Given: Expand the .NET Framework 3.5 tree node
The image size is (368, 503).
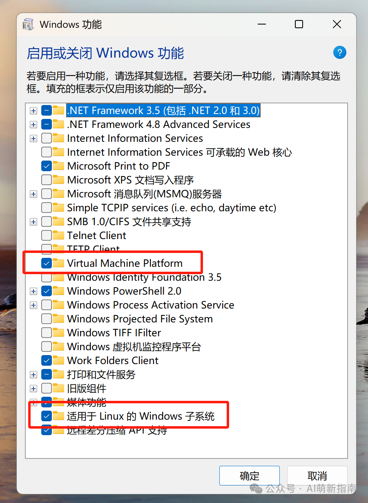Looking at the screenshot, I should point(33,110).
